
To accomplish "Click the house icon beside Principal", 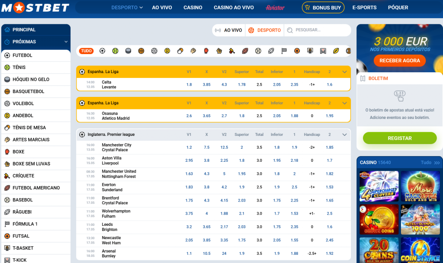I will coord(7,30).
